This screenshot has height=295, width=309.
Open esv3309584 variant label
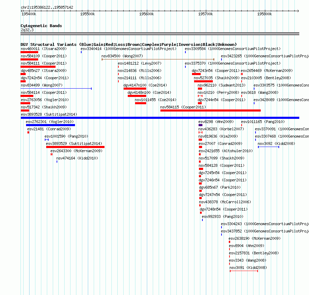(x=233, y=49)
